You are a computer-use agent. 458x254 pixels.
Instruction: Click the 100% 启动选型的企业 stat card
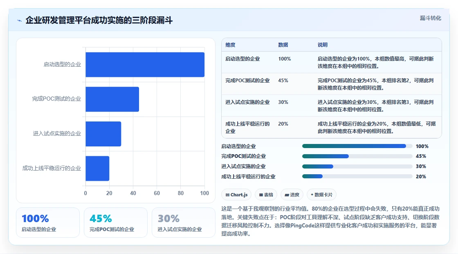(48, 223)
